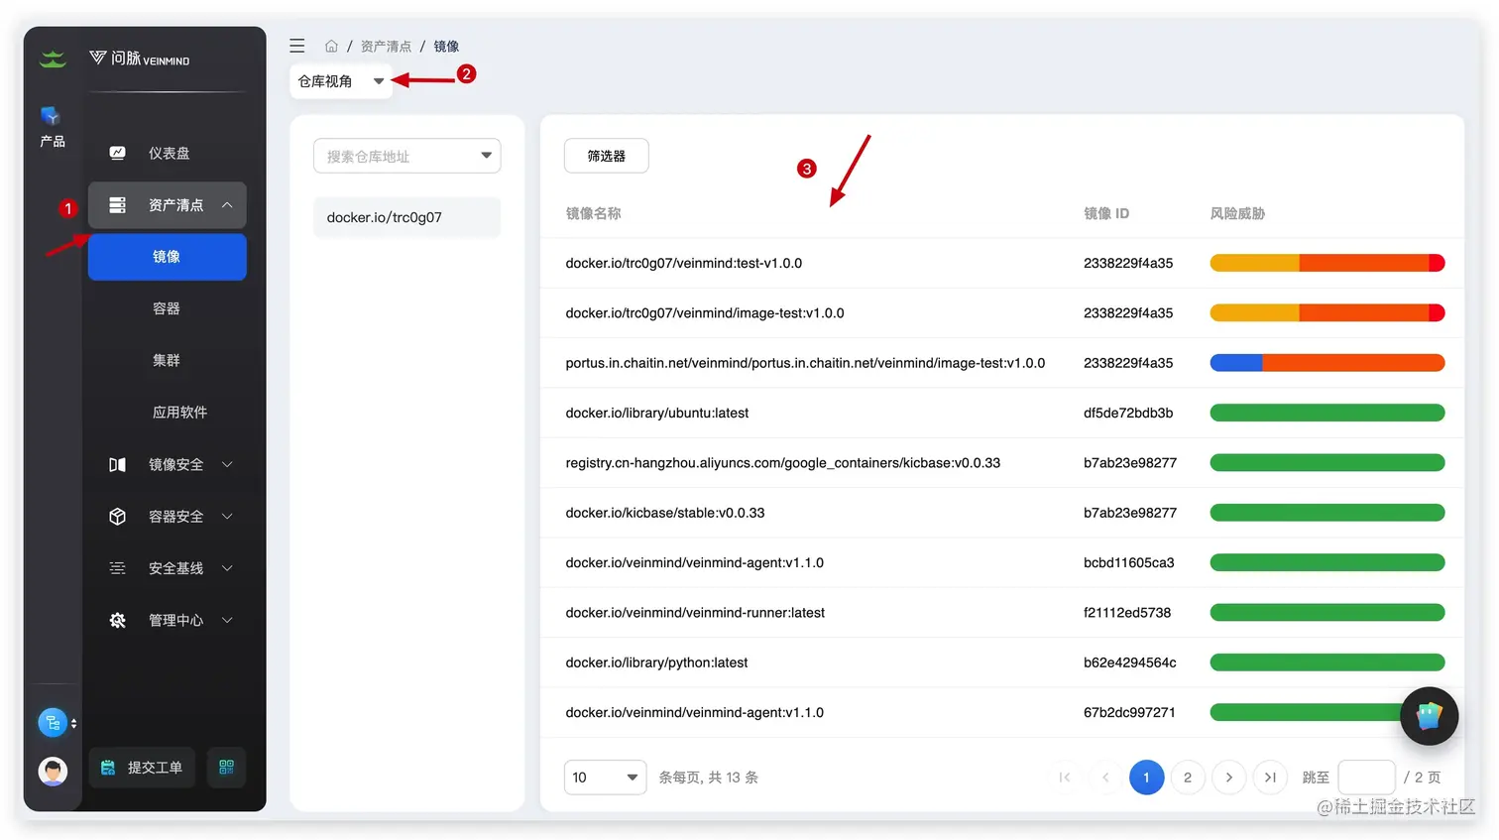Image resolution: width=1499 pixels, height=840 pixels.
Task: Click the 提交工单 button
Action: pos(143,767)
